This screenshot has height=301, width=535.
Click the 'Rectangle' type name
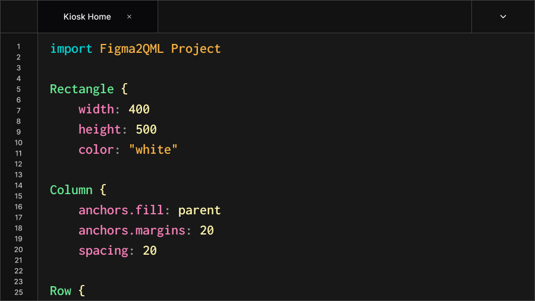point(81,89)
